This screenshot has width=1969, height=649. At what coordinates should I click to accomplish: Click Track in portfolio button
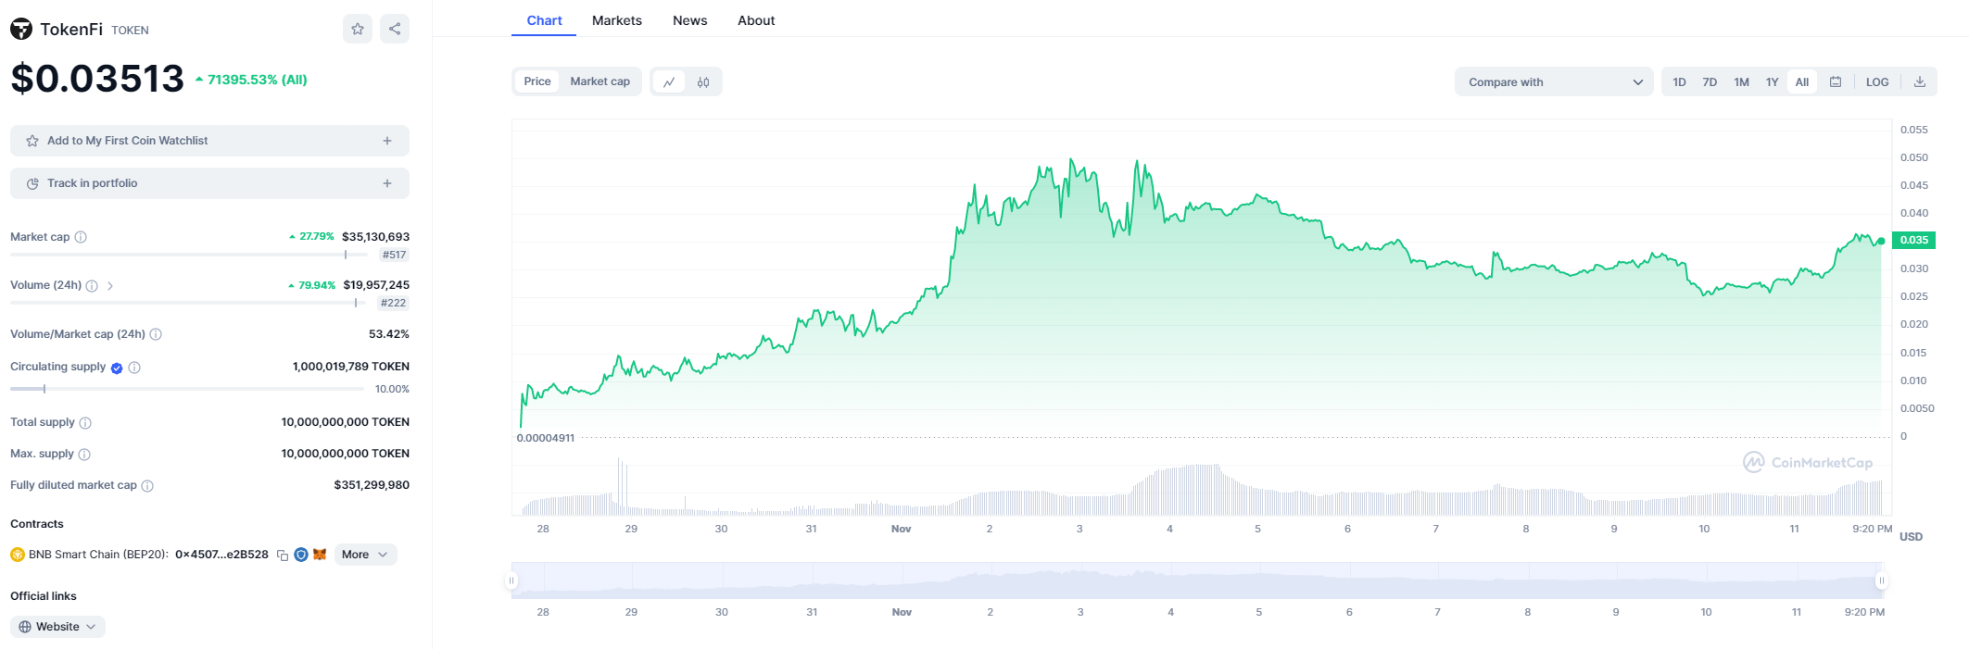click(209, 183)
